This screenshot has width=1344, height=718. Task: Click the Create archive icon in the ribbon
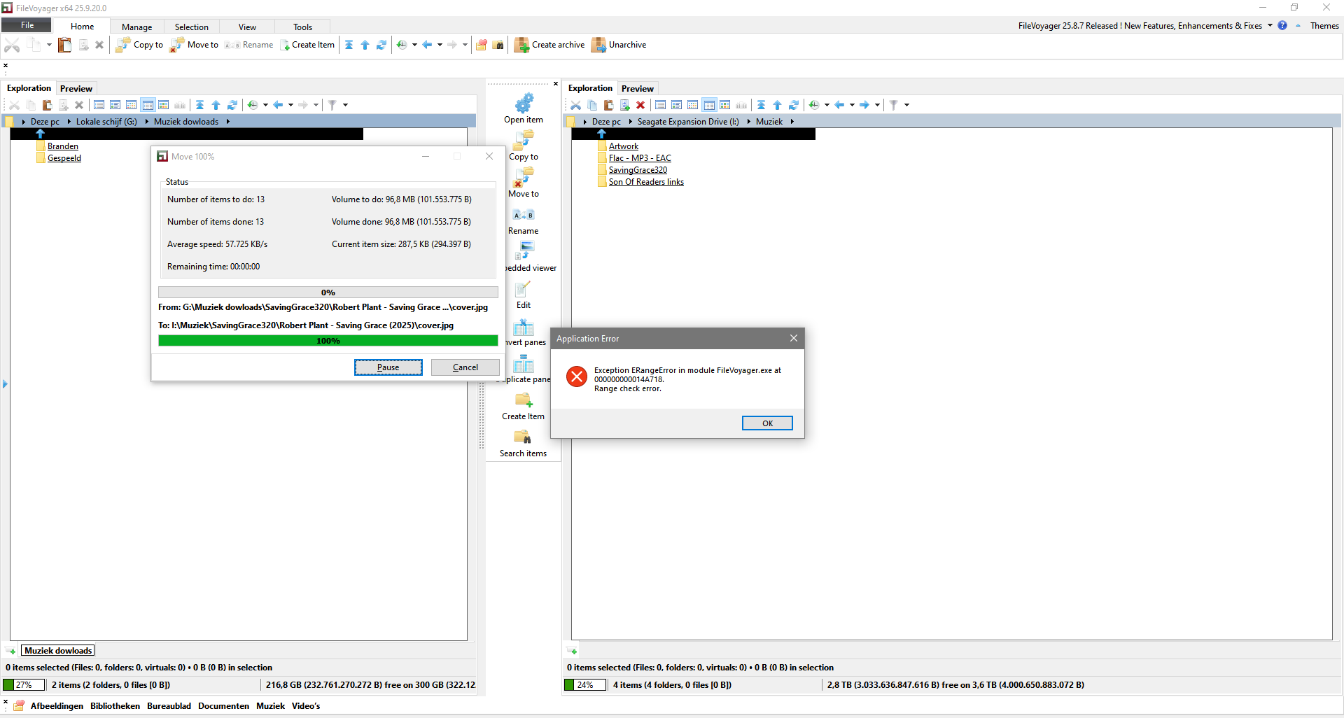pyautogui.click(x=521, y=45)
